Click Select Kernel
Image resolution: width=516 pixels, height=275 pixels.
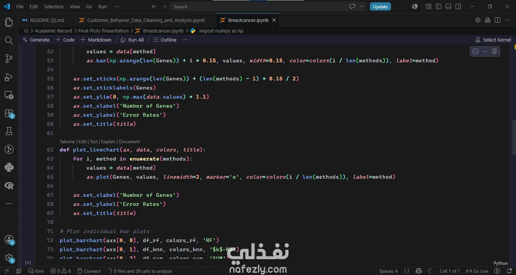(x=493, y=40)
